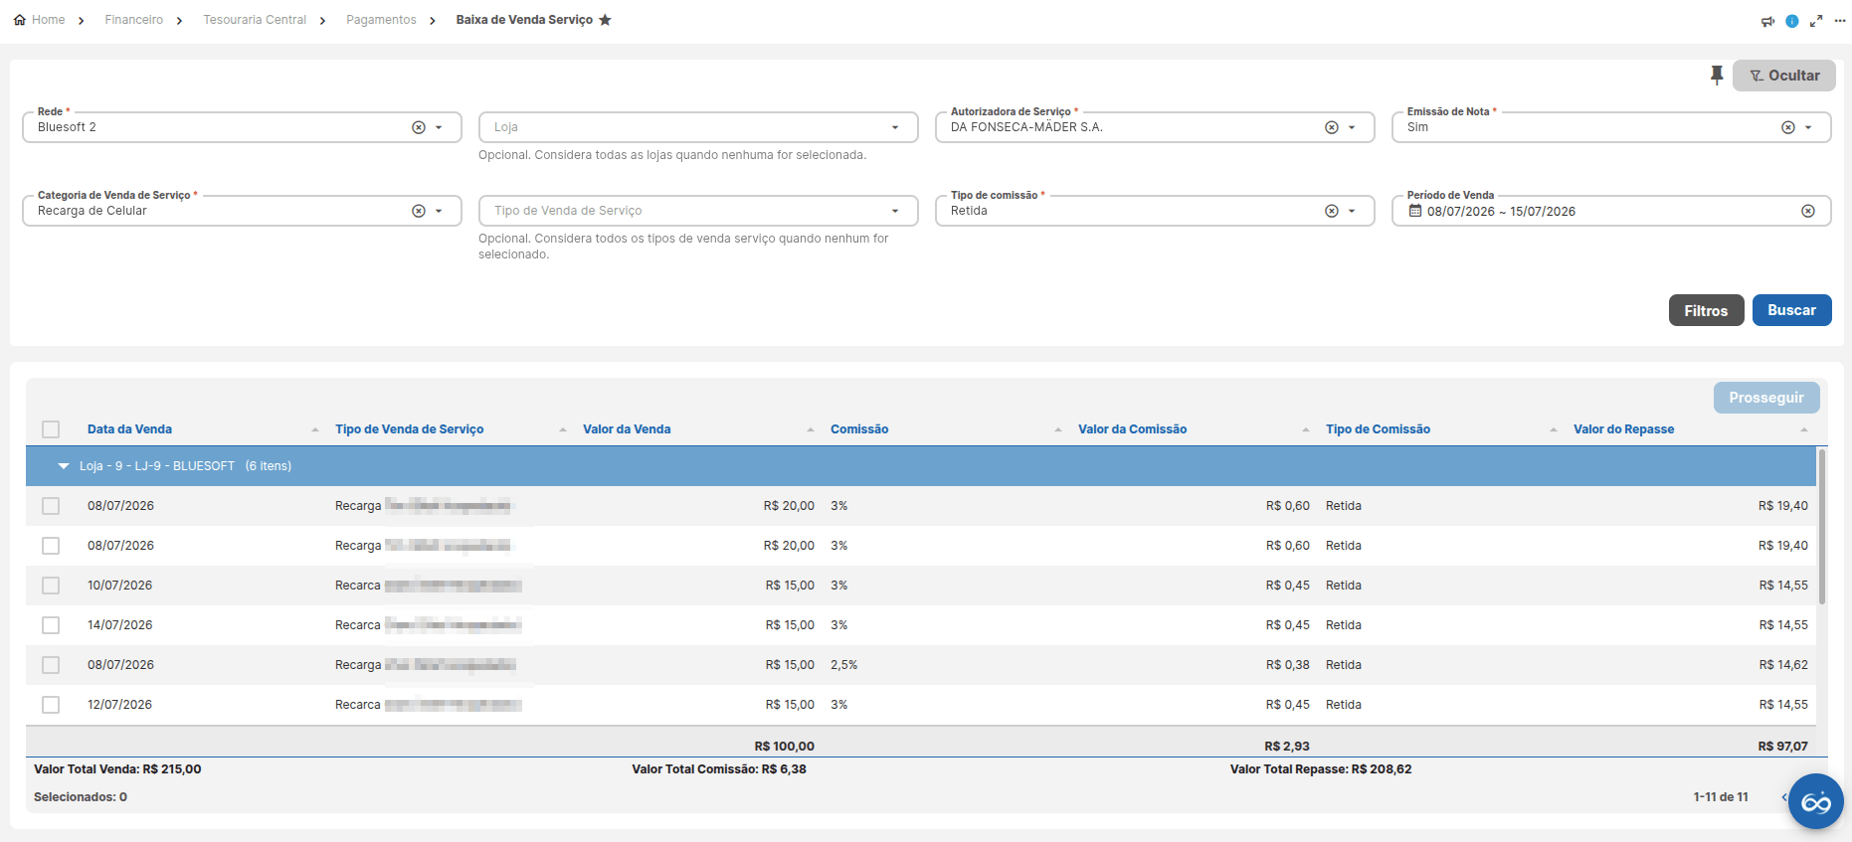Click the 12/07/2026 date cell
The width and height of the screenshot is (1852, 842).
pos(120,705)
